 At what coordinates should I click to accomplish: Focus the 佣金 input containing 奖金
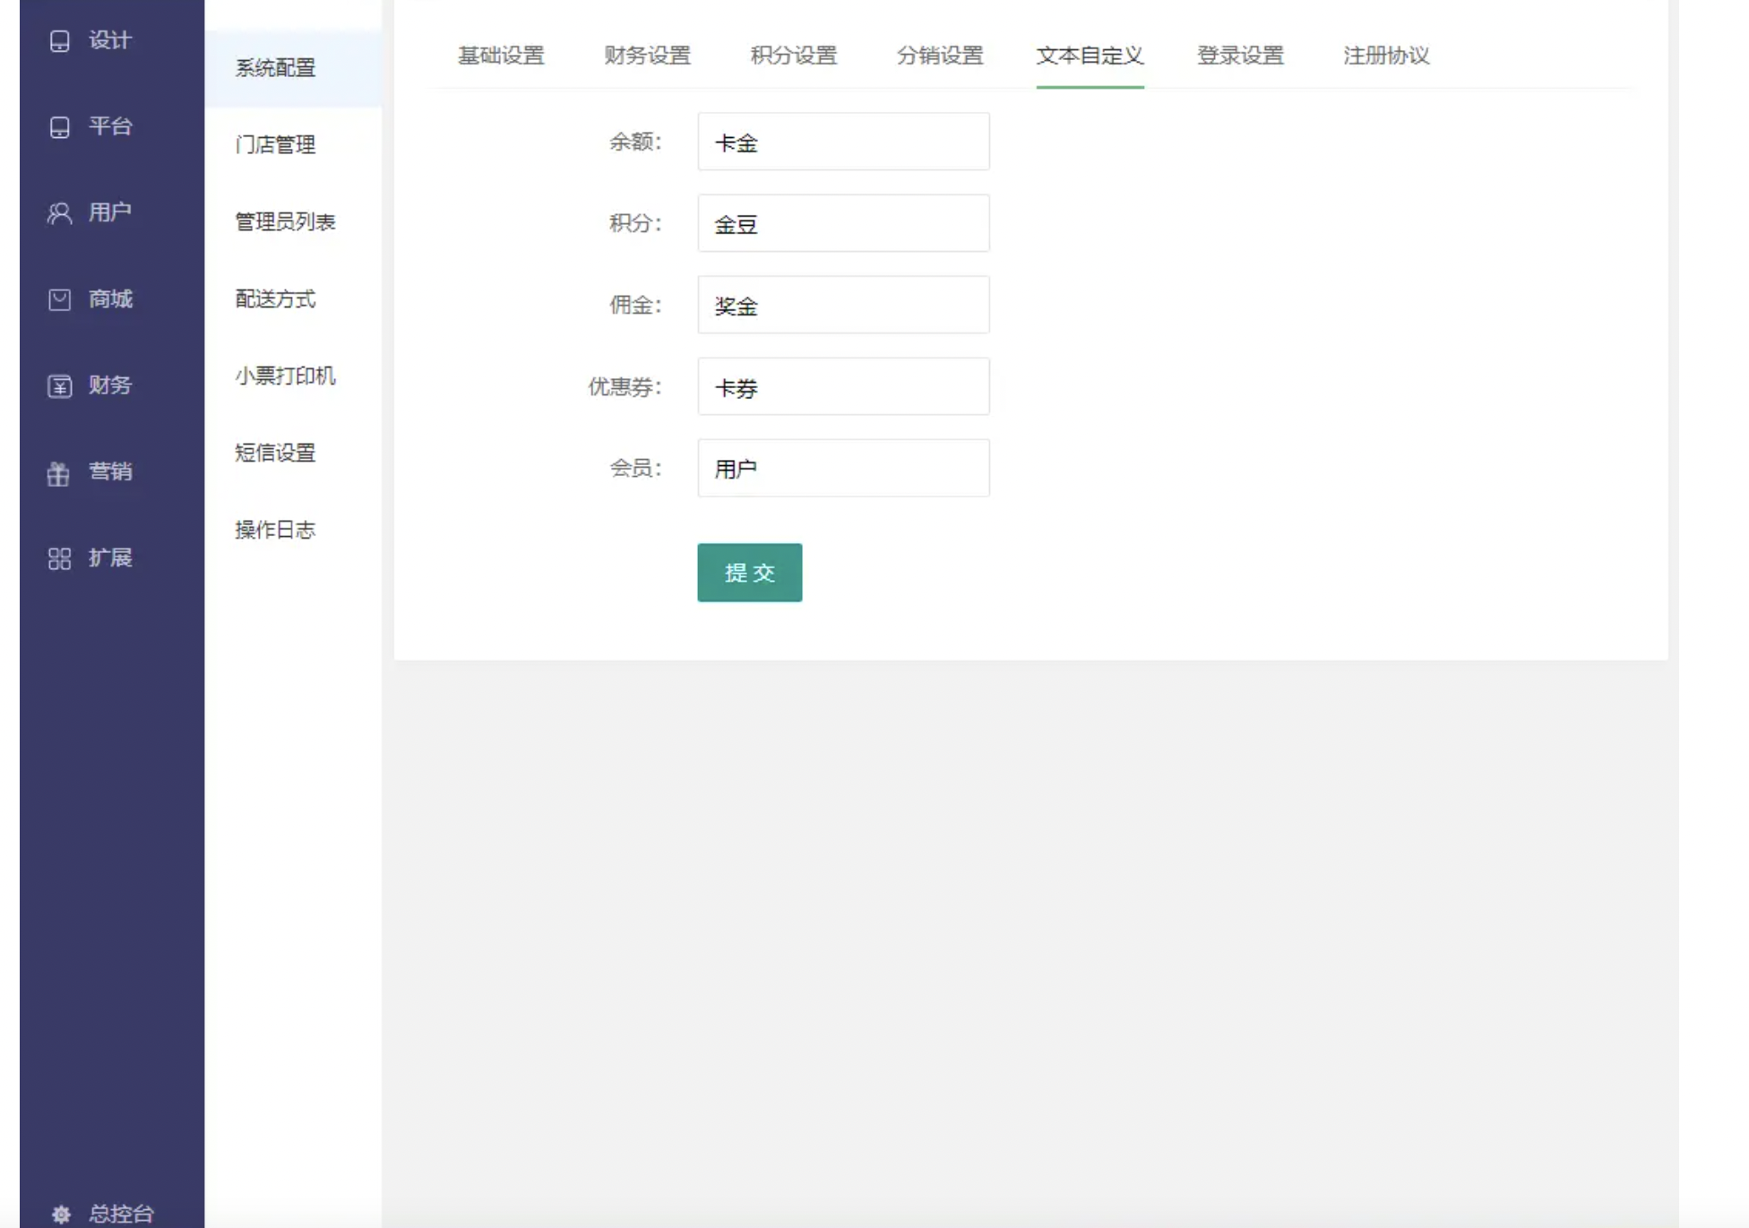(843, 305)
